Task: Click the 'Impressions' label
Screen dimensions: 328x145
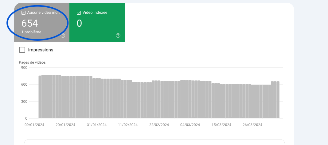Action: (41, 50)
